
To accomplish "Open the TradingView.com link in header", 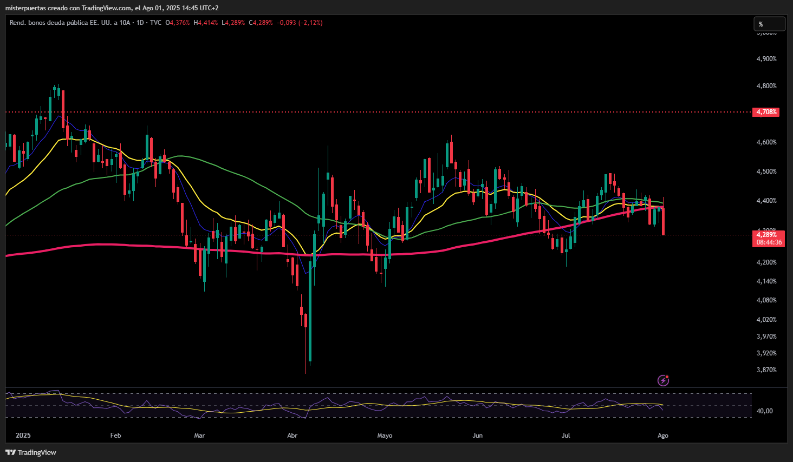I will (106, 8).
